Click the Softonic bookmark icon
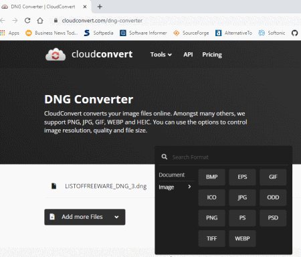The width and height of the screenshot is (301, 257). point(262,33)
